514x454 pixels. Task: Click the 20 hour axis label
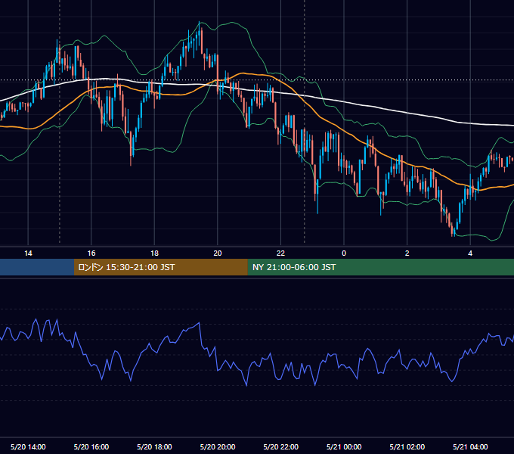218,253
